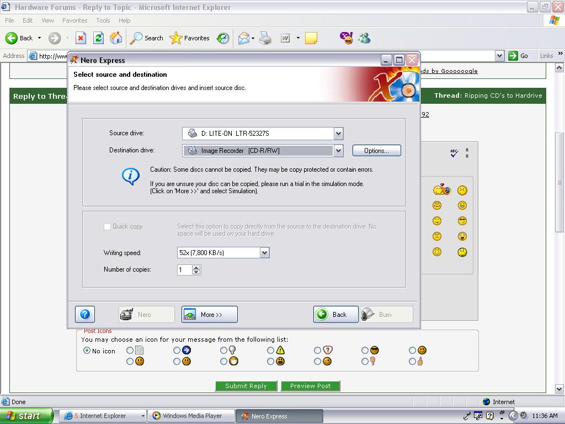
Task: Click the volume icon in system tray
Action: [x=524, y=415]
